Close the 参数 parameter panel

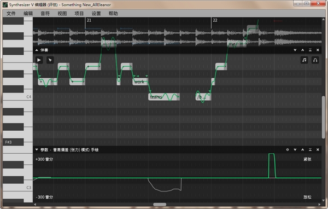318,150
